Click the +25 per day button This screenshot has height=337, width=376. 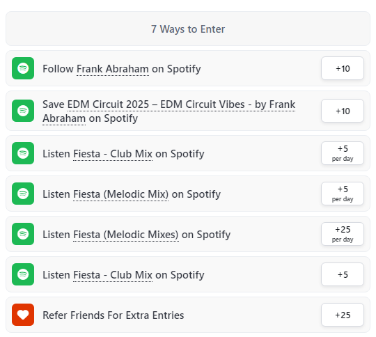coord(343,234)
